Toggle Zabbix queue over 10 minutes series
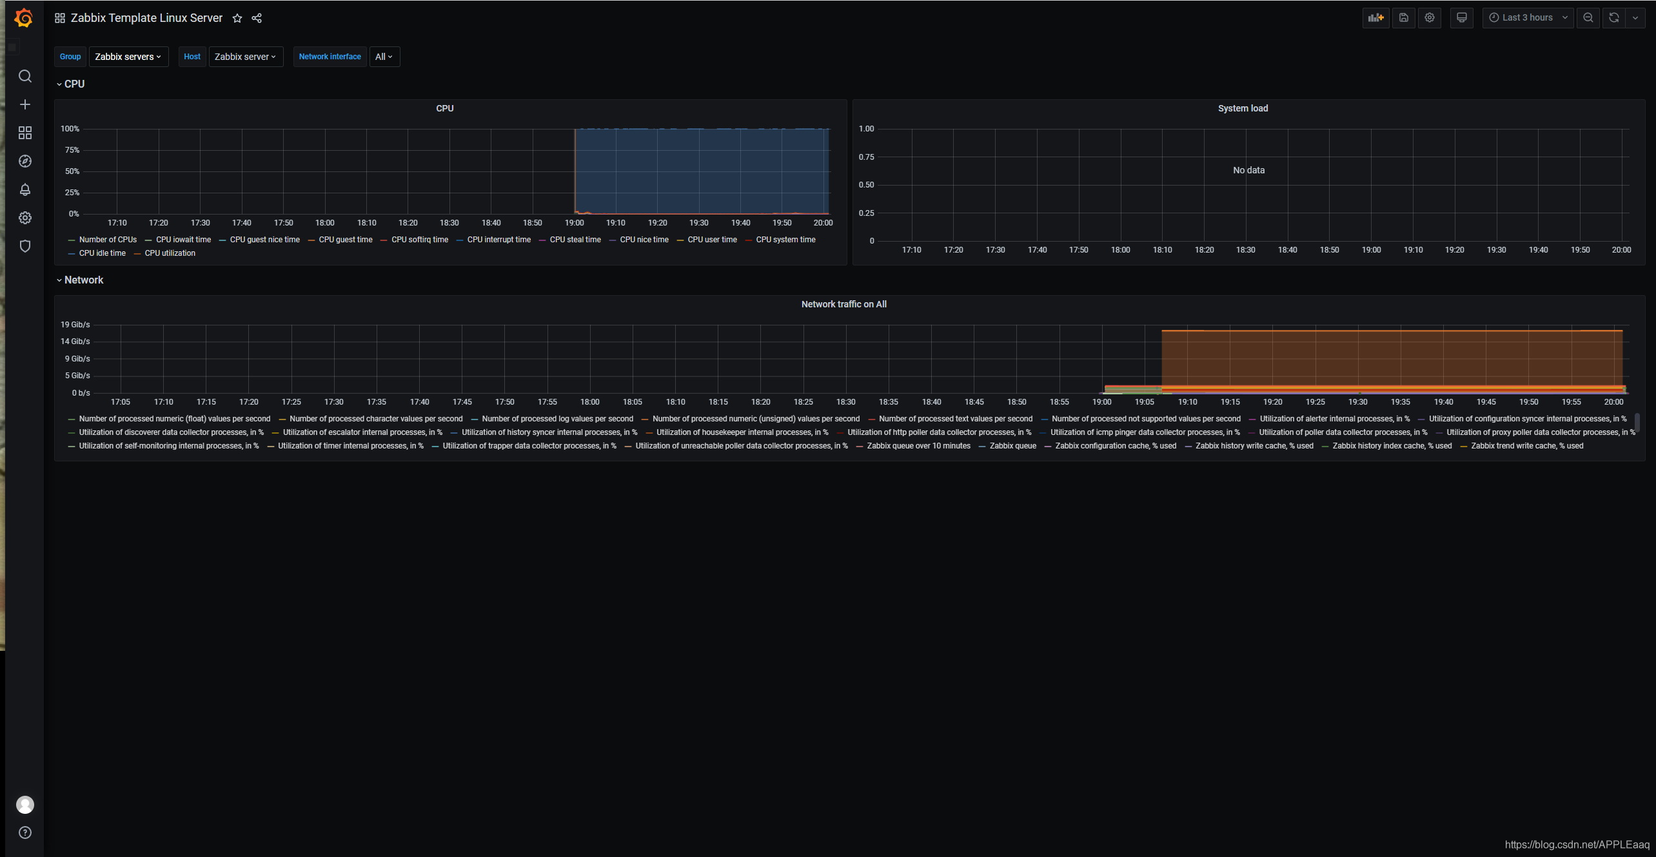1656x857 pixels. click(918, 446)
